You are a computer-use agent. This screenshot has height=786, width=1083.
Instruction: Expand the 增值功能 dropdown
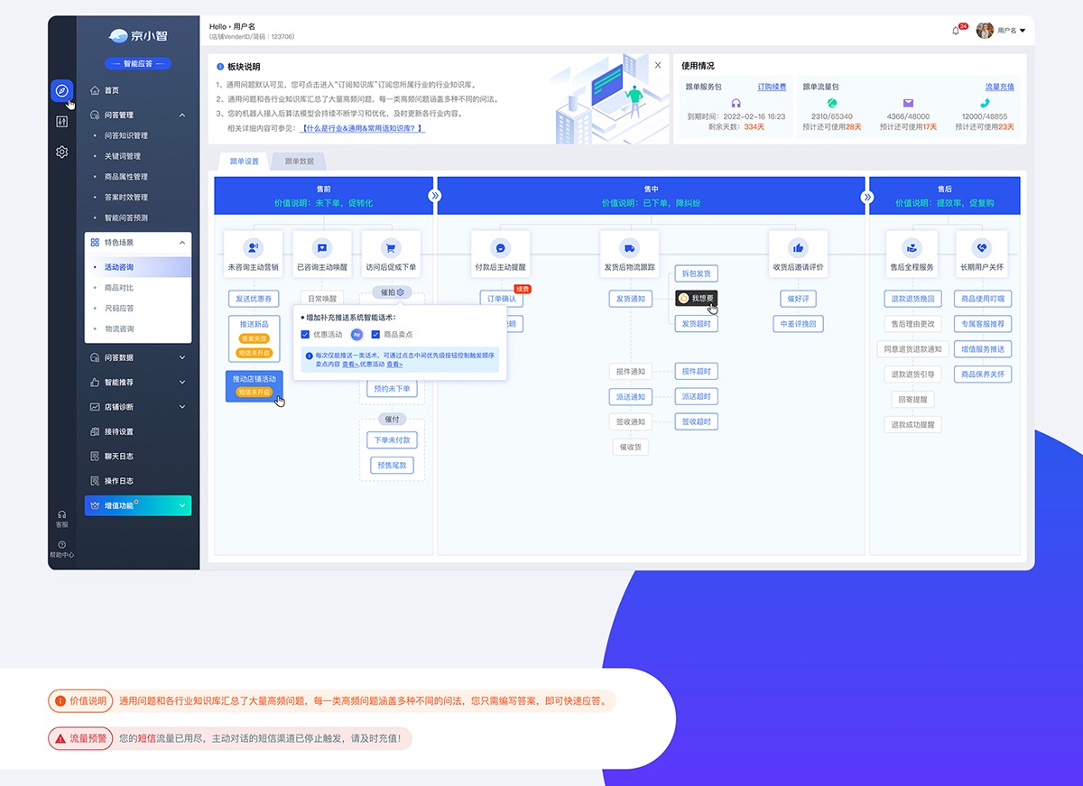pyautogui.click(x=182, y=506)
